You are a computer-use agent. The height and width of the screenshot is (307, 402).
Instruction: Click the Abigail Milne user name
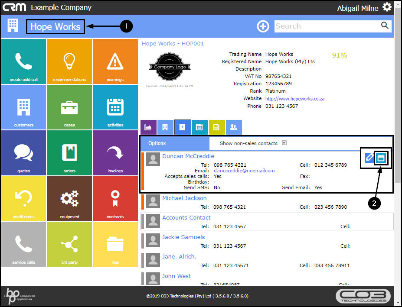(358, 8)
